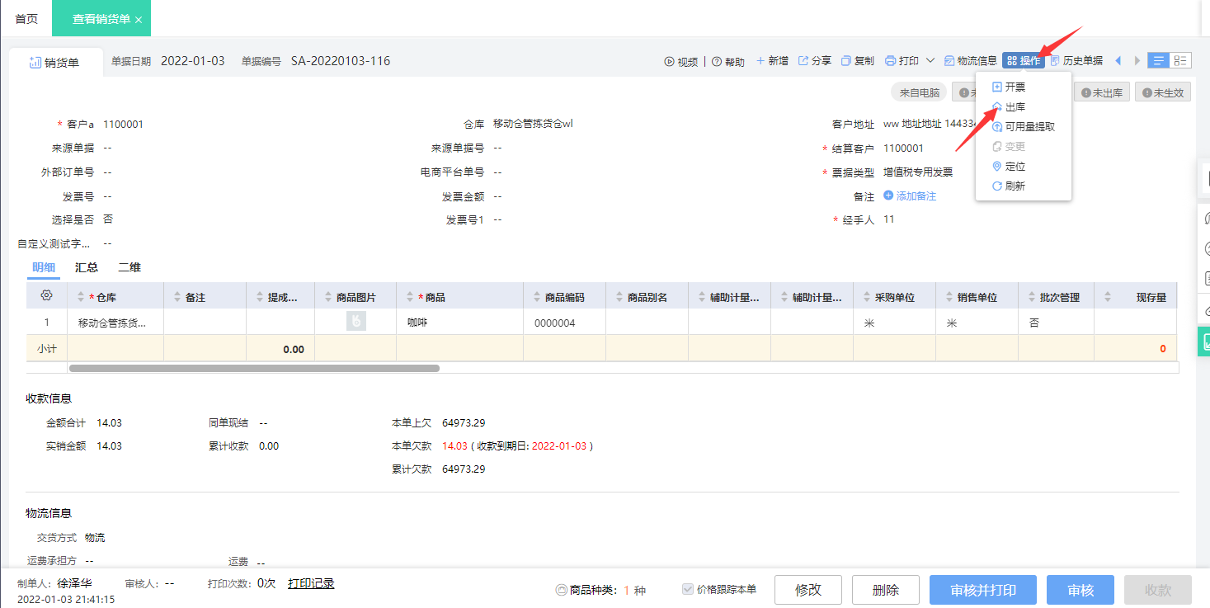The height and width of the screenshot is (608, 1210).
Task: Expand the 打印 print dropdown arrow
Action: (x=930, y=61)
